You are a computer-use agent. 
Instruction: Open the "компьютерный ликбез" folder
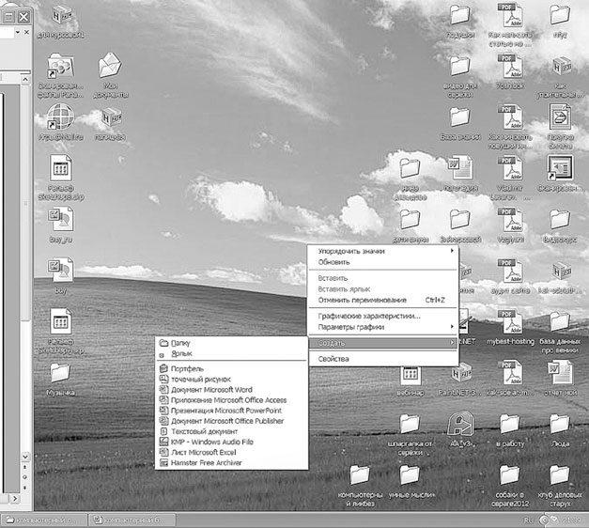[360, 475]
